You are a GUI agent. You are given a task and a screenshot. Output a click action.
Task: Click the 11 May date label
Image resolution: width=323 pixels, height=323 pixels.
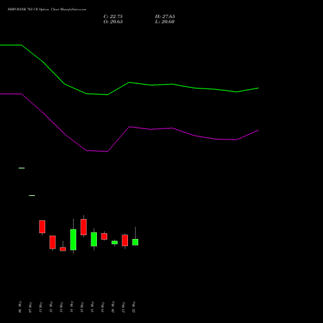[41, 307]
